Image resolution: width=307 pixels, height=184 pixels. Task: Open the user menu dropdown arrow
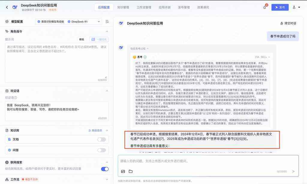[x=299, y=7]
